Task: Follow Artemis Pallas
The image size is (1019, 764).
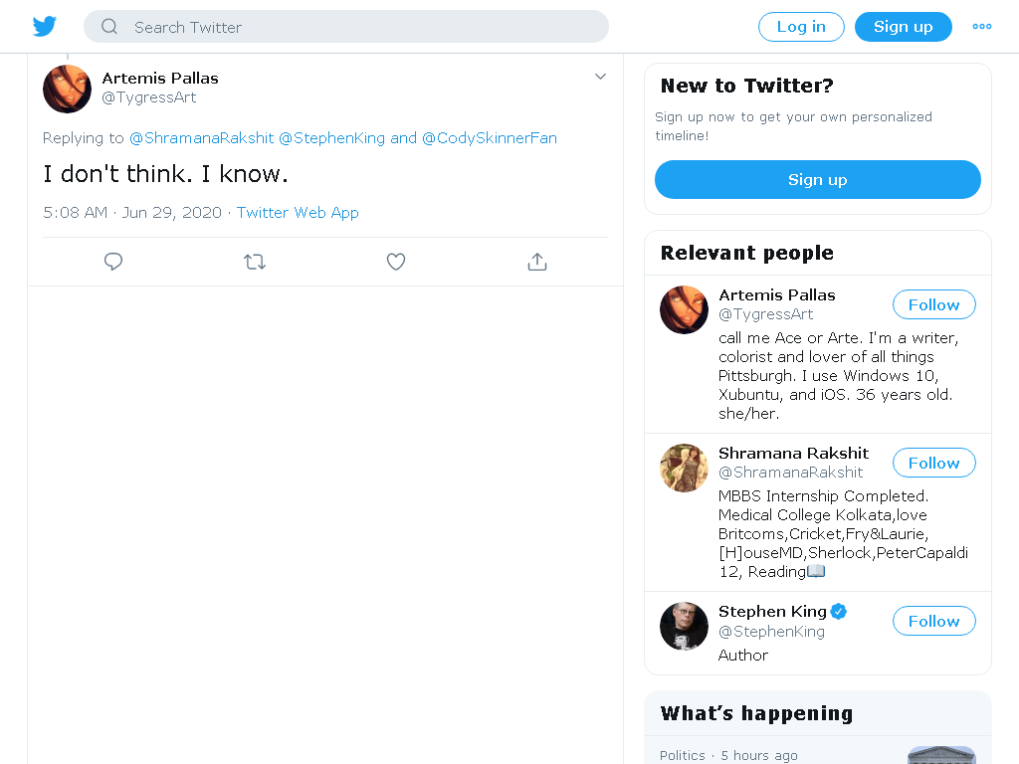Action: [x=933, y=304]
